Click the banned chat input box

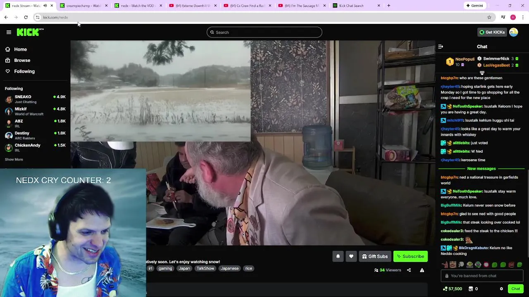click(x=482, y=276)
